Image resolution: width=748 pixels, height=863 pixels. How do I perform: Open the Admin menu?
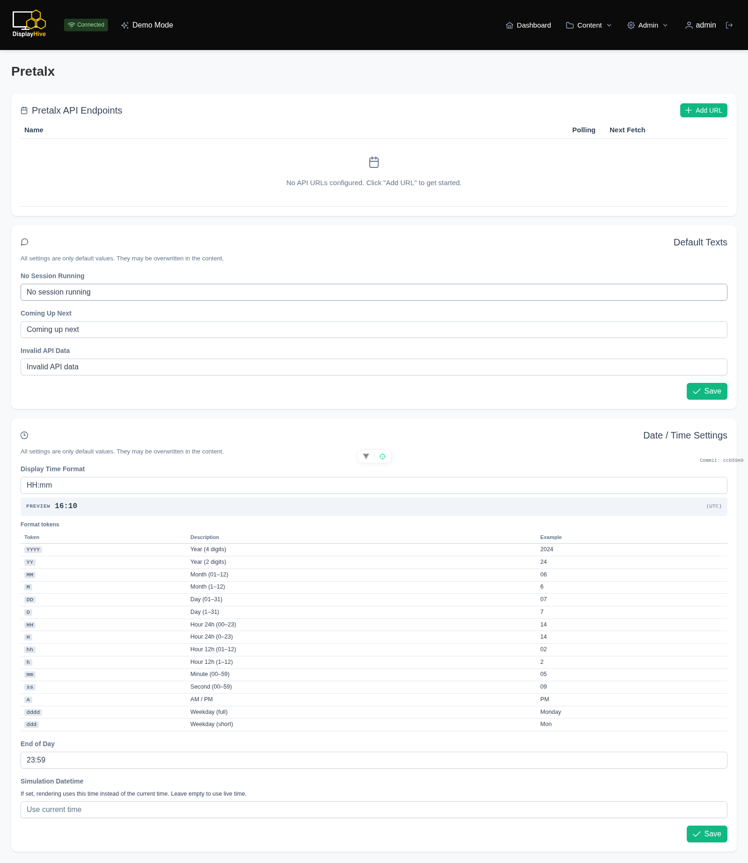tap(647, 25)
